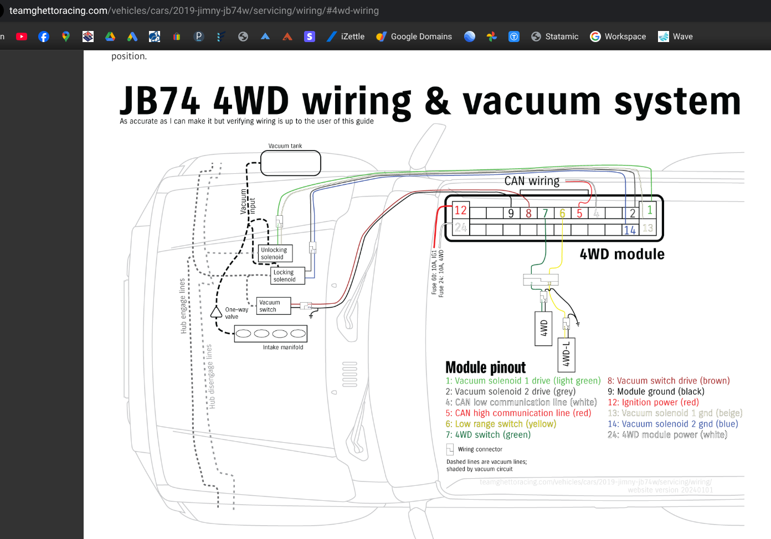771x539 pixels.
Task: Open the Wave bookmark
Action: (675, 37)
